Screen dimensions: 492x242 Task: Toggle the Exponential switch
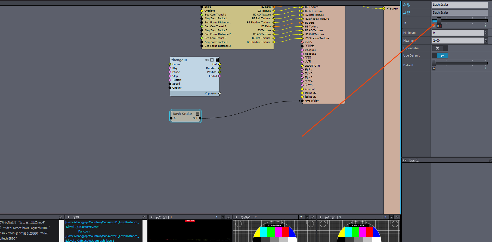coord(440,48)
